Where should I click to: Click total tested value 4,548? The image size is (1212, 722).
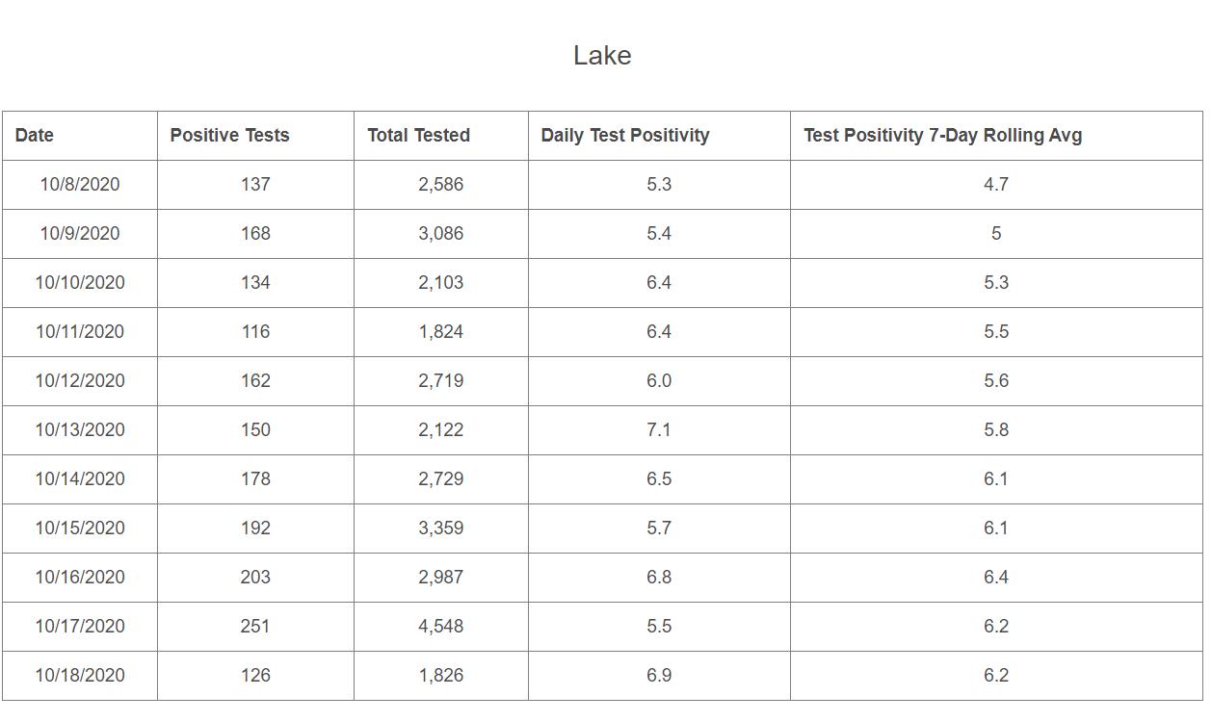point(440,627)
